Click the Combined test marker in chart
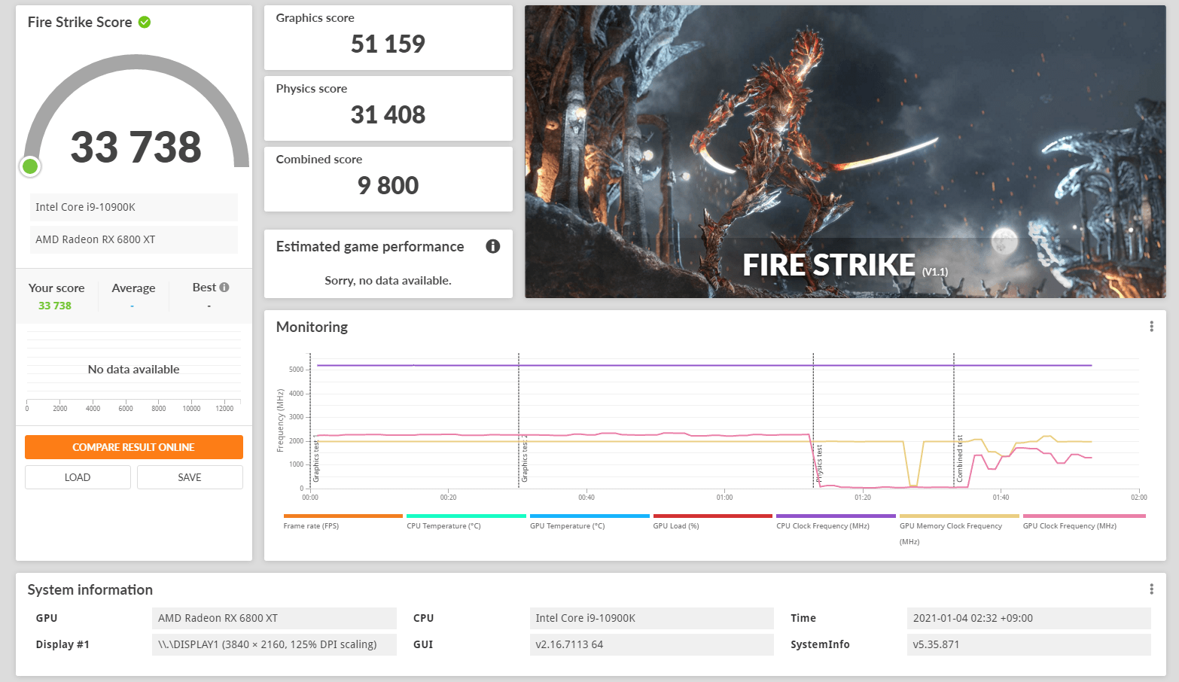1179x682 pixels. (959, 458)
